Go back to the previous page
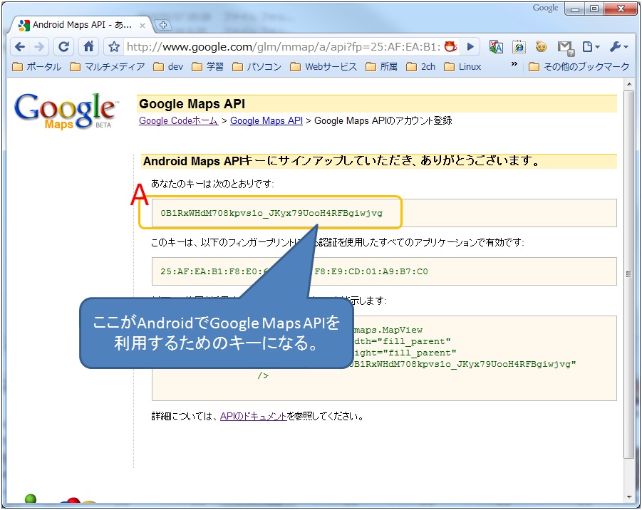642x510 pixels. pyautogui.click(x=20, y=47)
